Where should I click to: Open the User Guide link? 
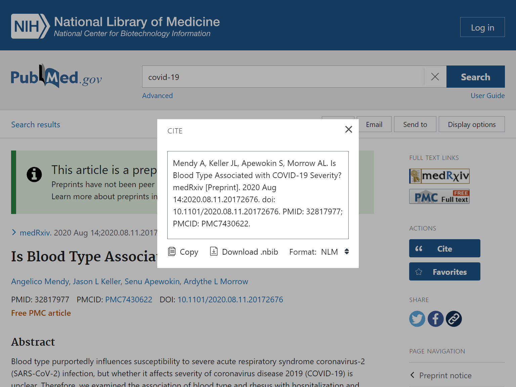487,96
